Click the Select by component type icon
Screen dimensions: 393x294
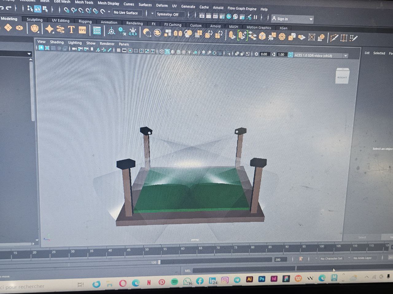[x=45, y=9]
